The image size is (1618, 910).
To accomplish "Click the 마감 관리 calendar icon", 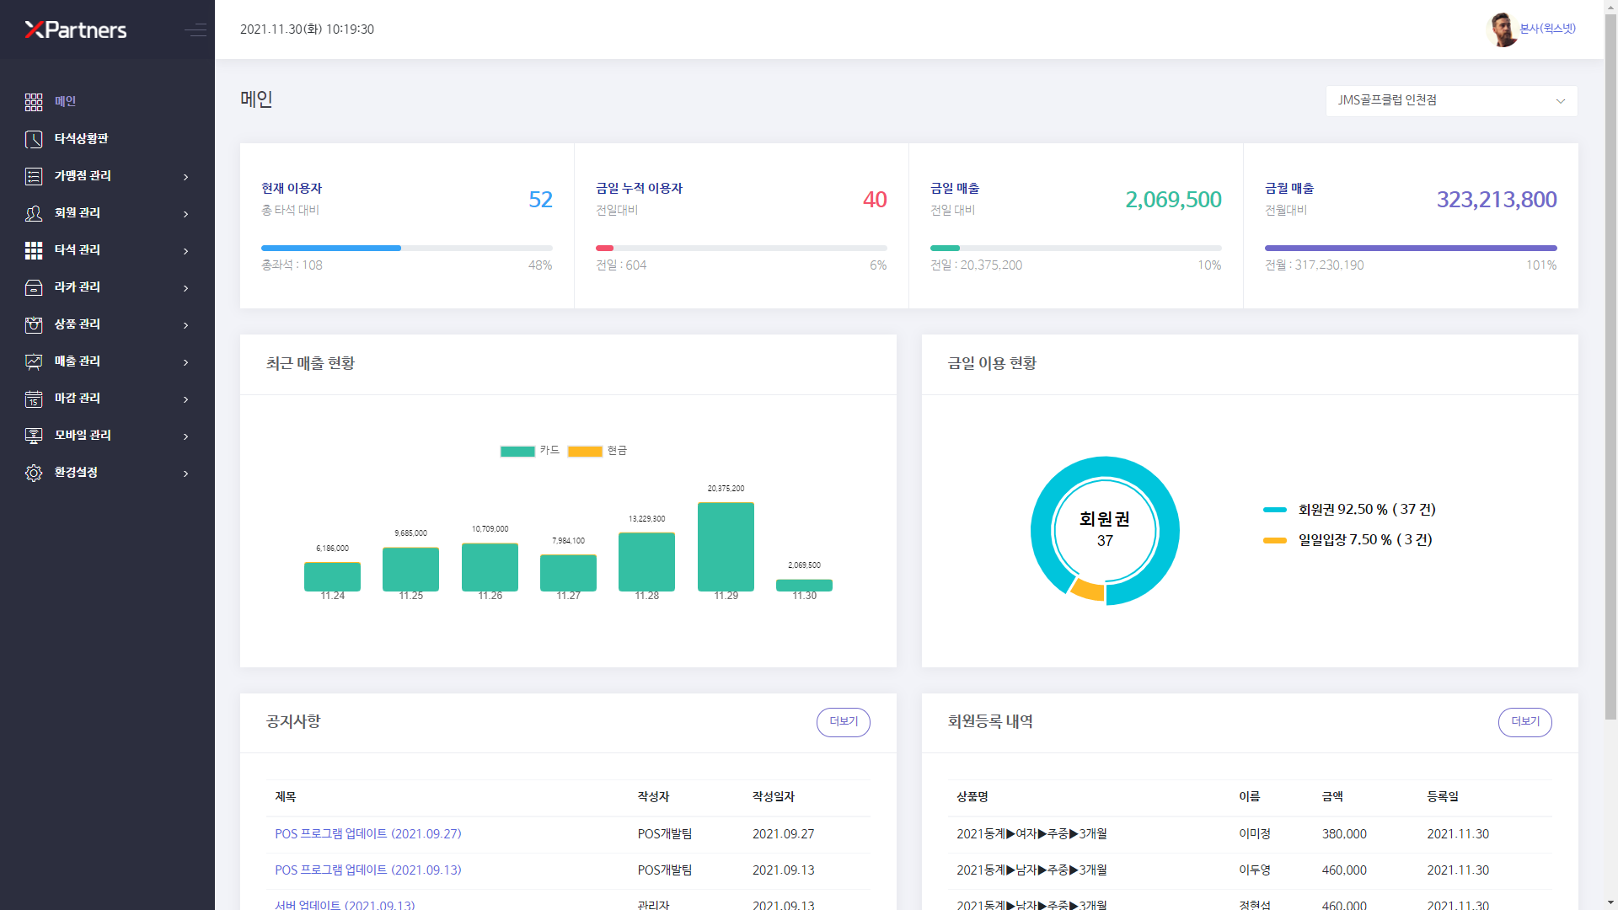I will tap(34, 399).
